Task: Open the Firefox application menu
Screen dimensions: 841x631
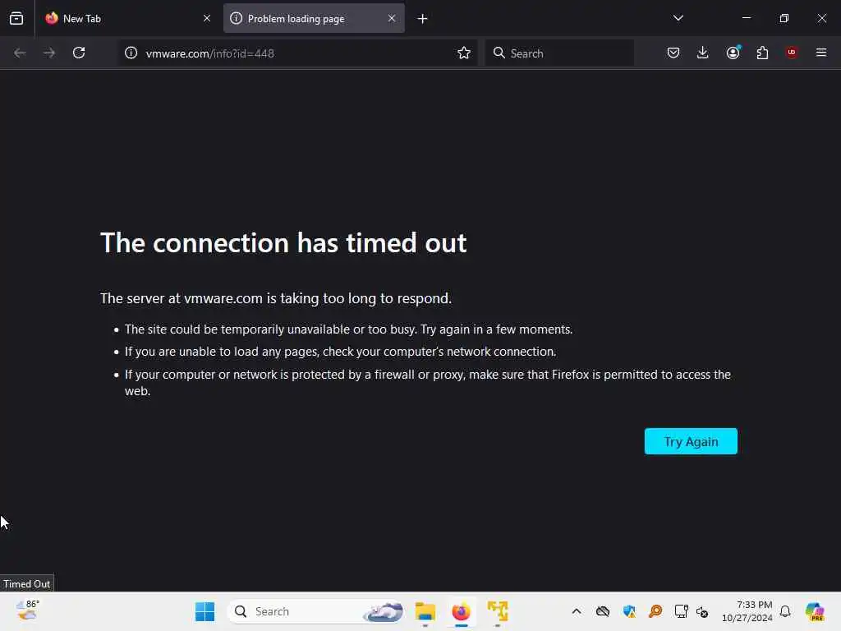Action: coord(821,53)
